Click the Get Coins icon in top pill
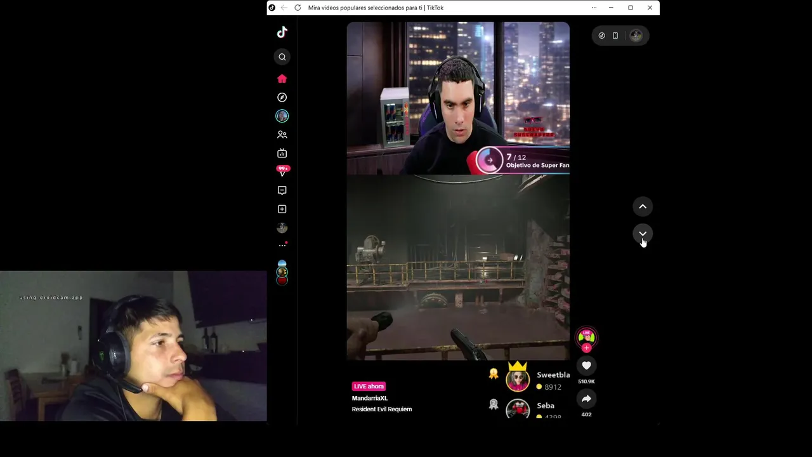812x457 pixels. click(602, 36)
